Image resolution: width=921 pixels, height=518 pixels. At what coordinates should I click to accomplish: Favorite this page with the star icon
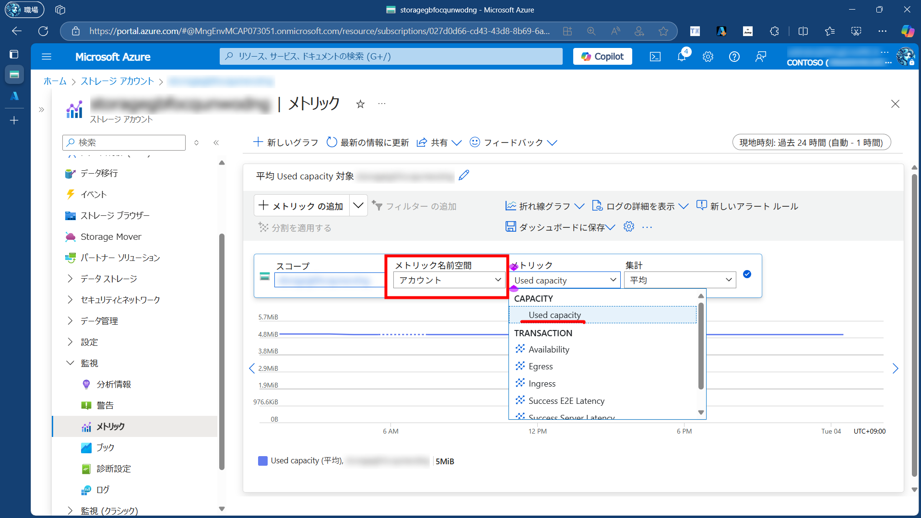coord(360,104)
